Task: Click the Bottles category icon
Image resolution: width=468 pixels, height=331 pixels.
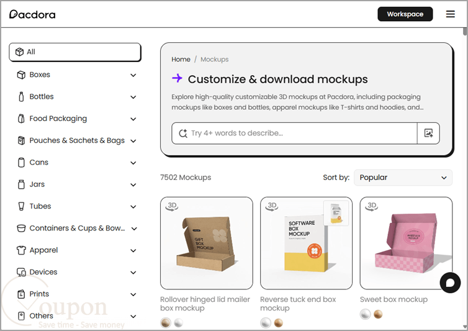Action: pos(21,97)
